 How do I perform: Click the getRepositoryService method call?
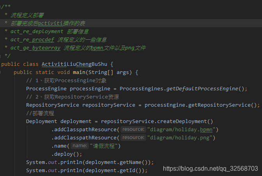pyautogui.click(x=220, y=105)
